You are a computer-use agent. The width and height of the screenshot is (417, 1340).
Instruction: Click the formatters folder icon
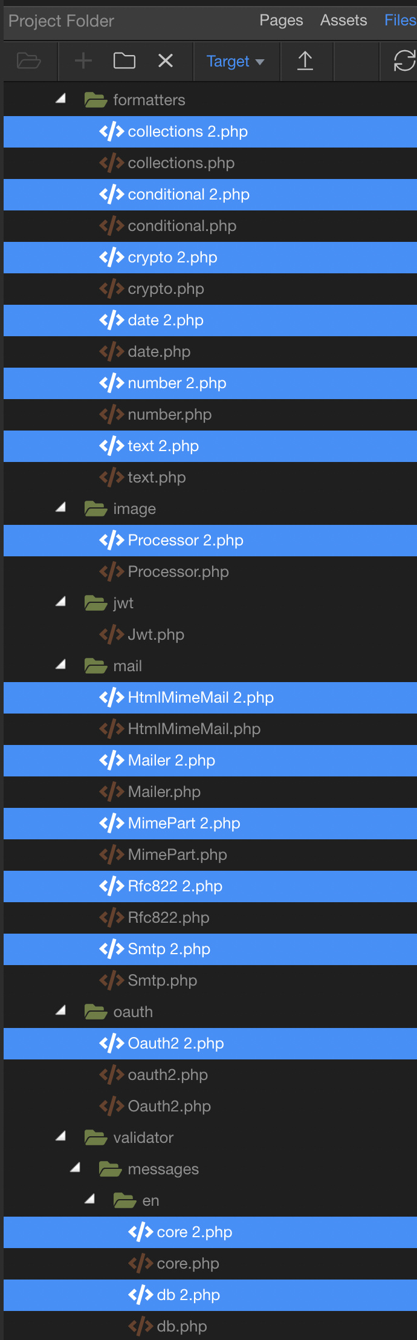tap(95, 100)
